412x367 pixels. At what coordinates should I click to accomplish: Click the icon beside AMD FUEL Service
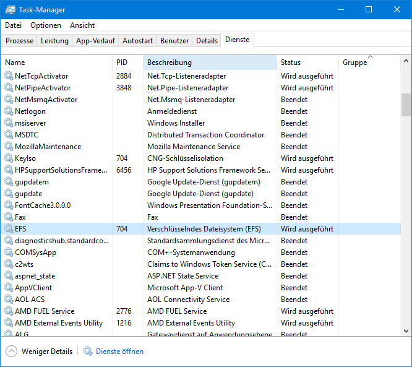[x=9, y=311]
